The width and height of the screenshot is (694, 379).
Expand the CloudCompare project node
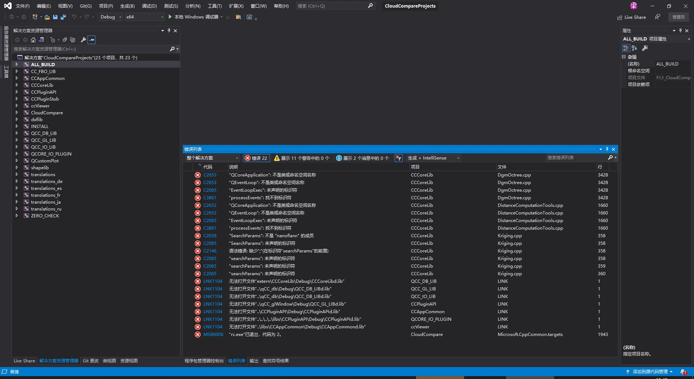[17, 113]
